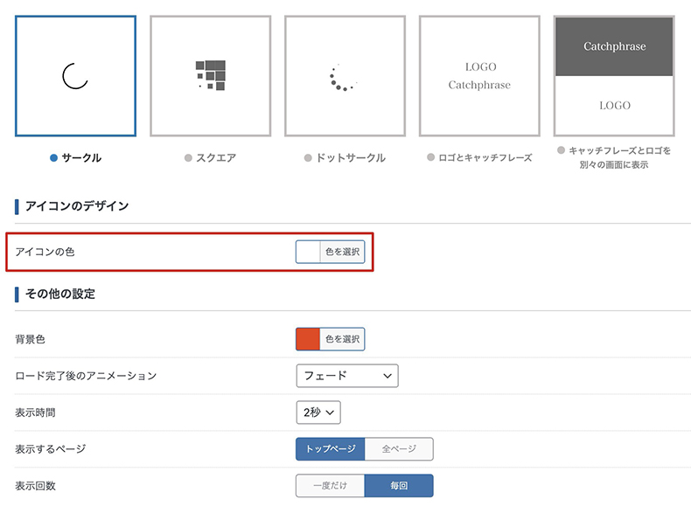691x513 pixels.
Task: Click the 表示するページ label
Action: pos(51,449)
